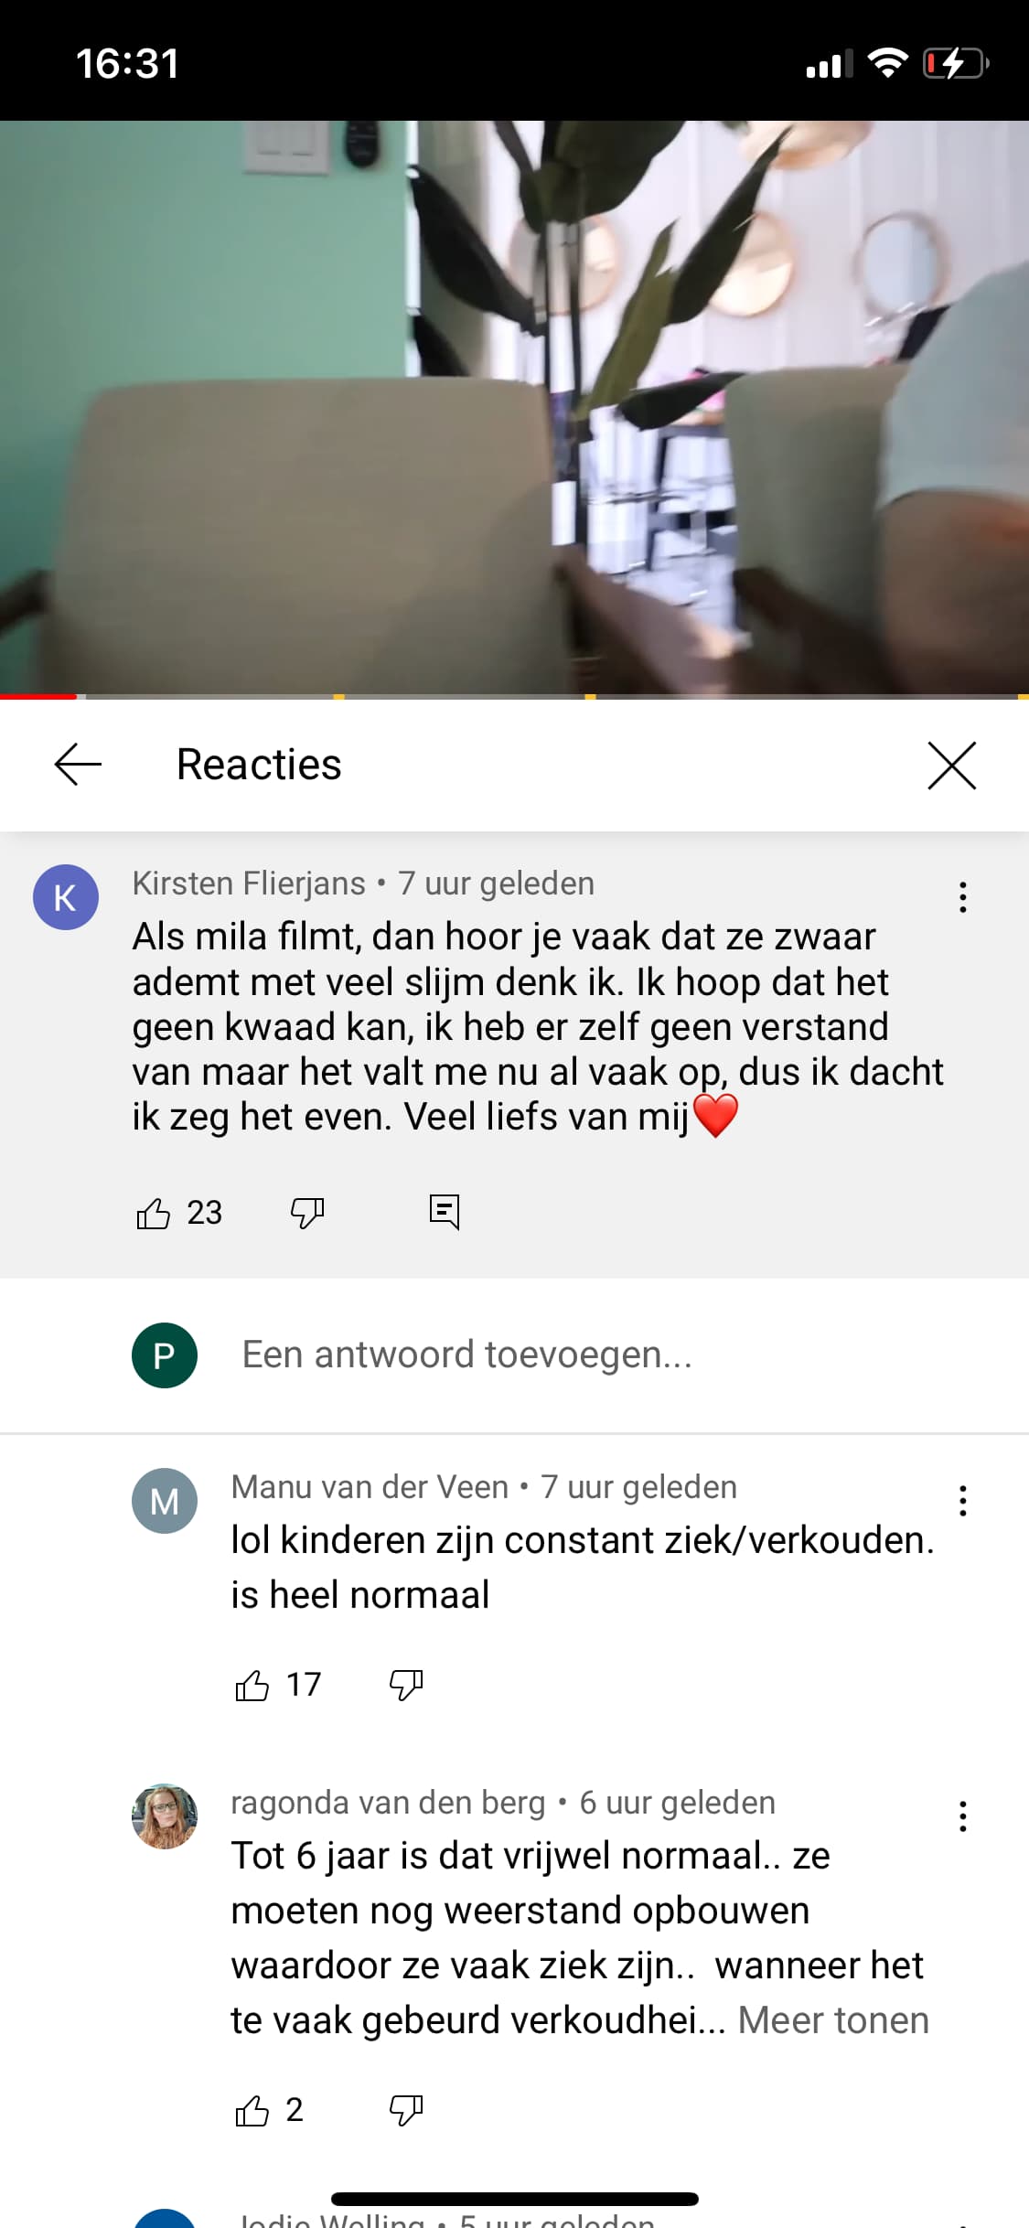Open the green P profile avatar

[x=165, y=1355]
